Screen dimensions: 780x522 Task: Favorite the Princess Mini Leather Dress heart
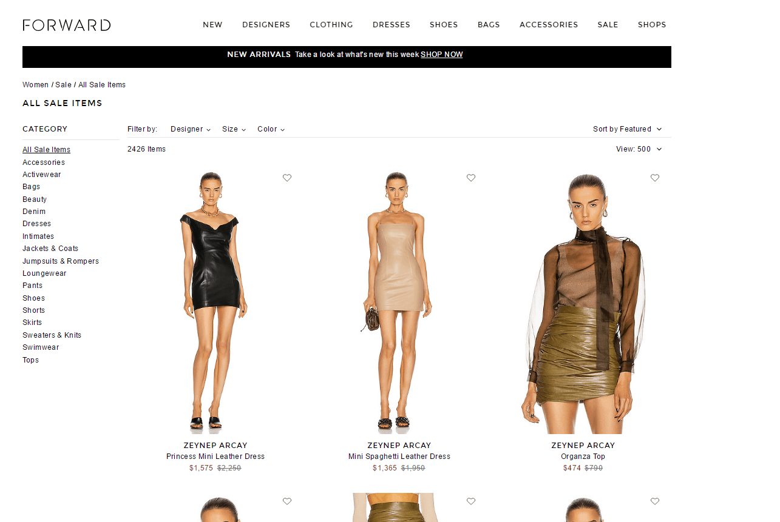click(287, 178)
